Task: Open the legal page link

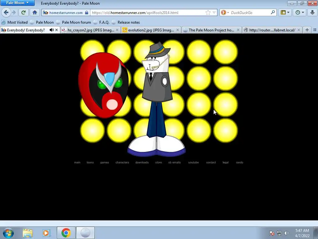Action: 225,162
